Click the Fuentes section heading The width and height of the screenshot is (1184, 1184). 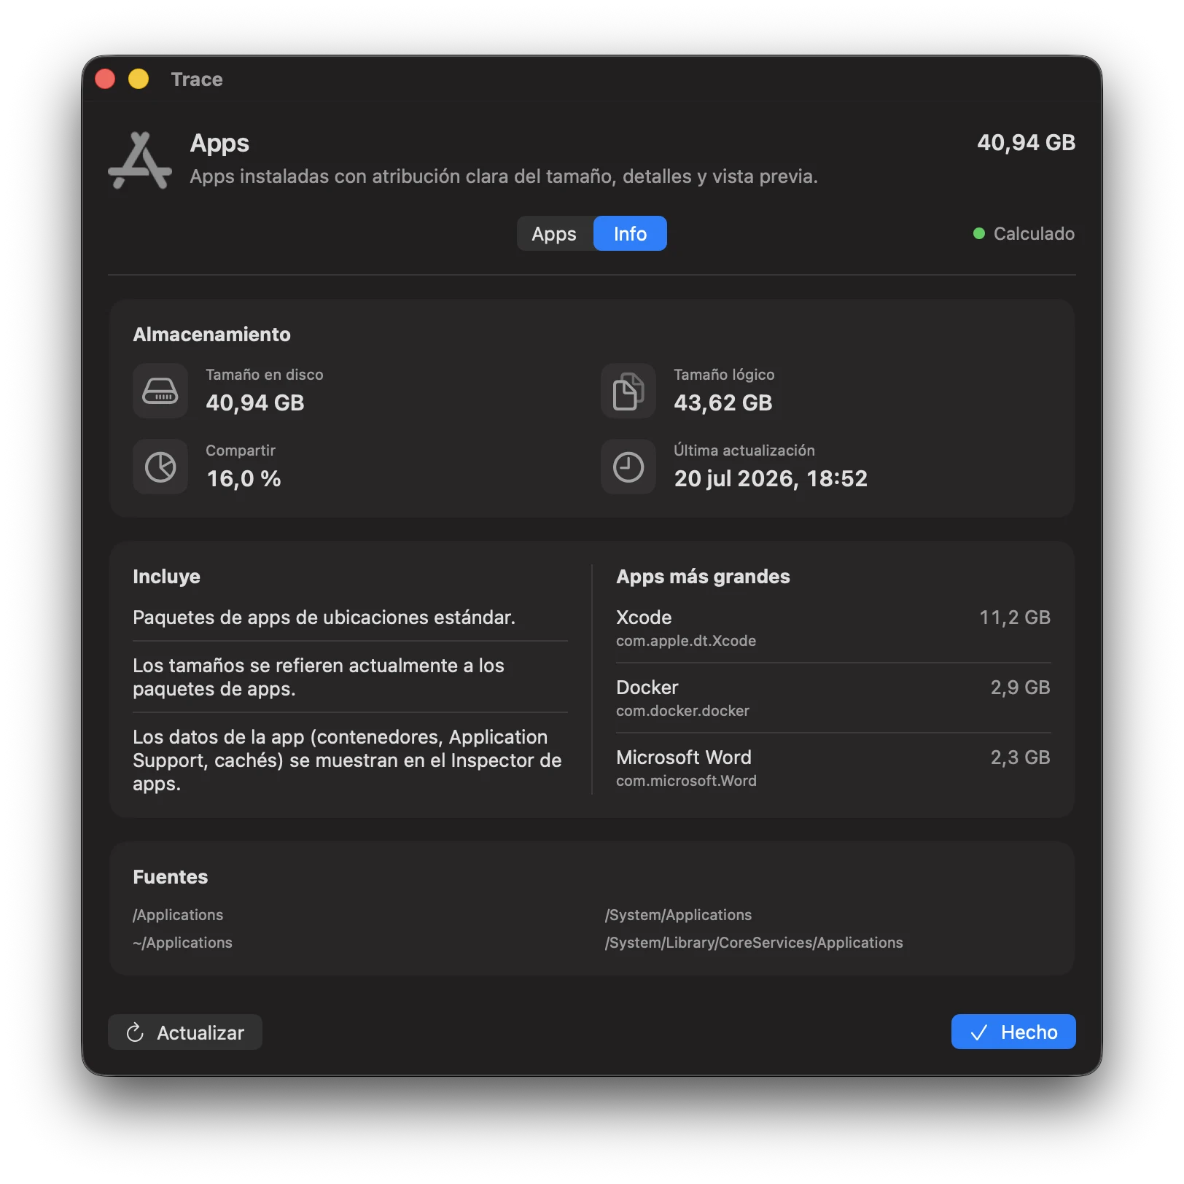[x=170, y=877]
